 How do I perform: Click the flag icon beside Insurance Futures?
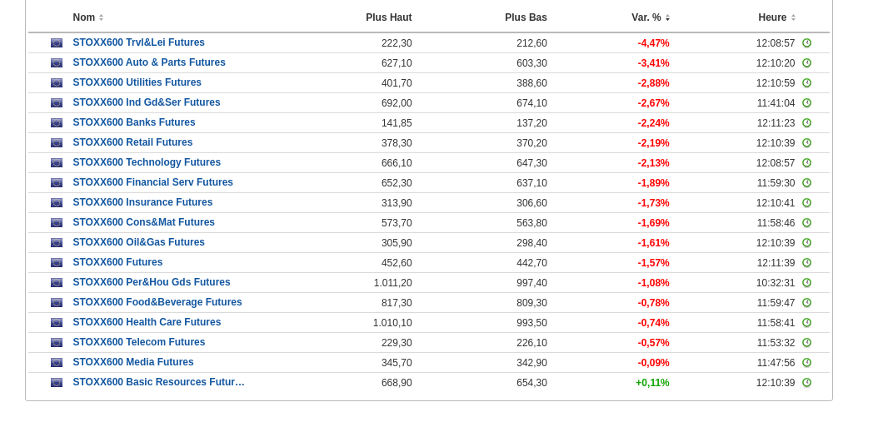tap(57, 203)
